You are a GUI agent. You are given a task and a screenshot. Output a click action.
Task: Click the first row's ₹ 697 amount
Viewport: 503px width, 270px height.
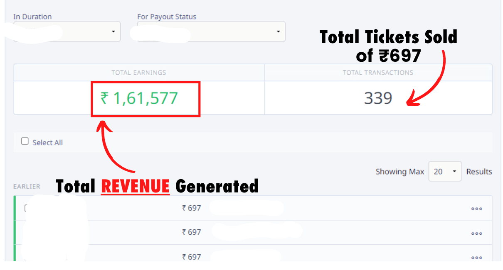point(191,208)
